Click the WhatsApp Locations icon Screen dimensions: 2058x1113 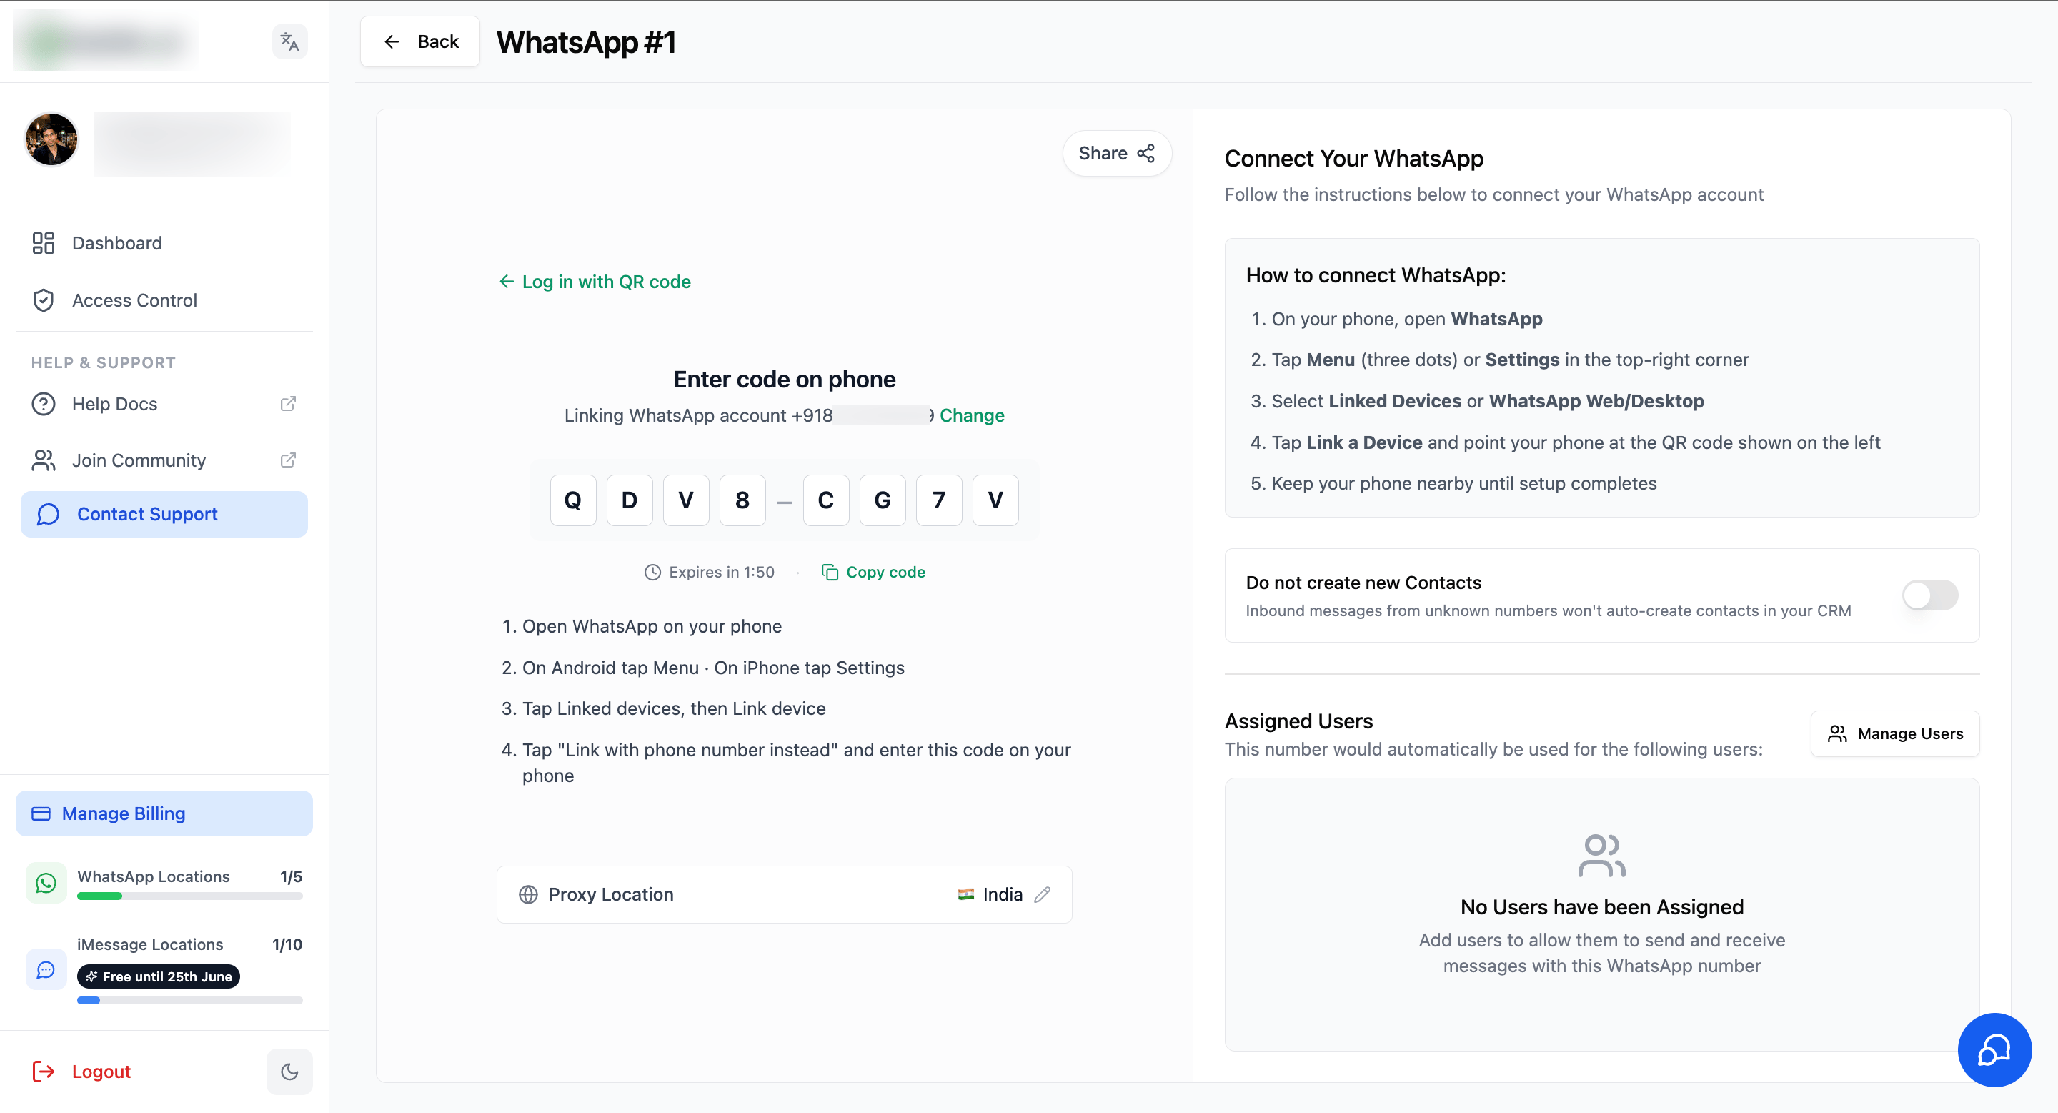tap(46, 883)
